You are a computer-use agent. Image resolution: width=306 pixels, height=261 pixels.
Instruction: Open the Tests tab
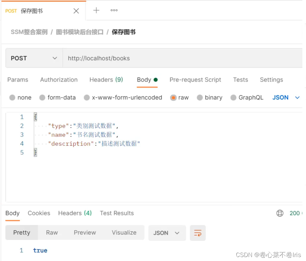click(x=241, y=80)
